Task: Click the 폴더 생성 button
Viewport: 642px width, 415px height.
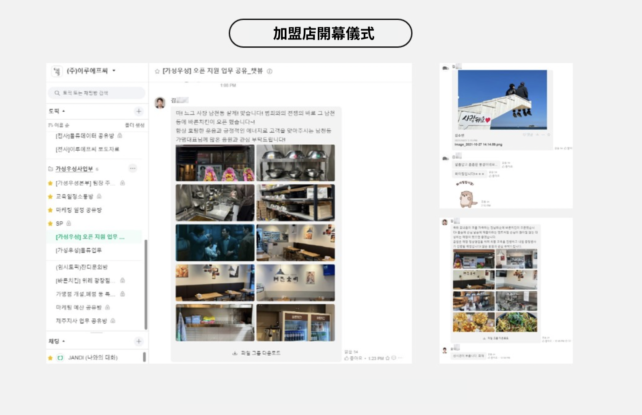Action: [x=135, y=125]
